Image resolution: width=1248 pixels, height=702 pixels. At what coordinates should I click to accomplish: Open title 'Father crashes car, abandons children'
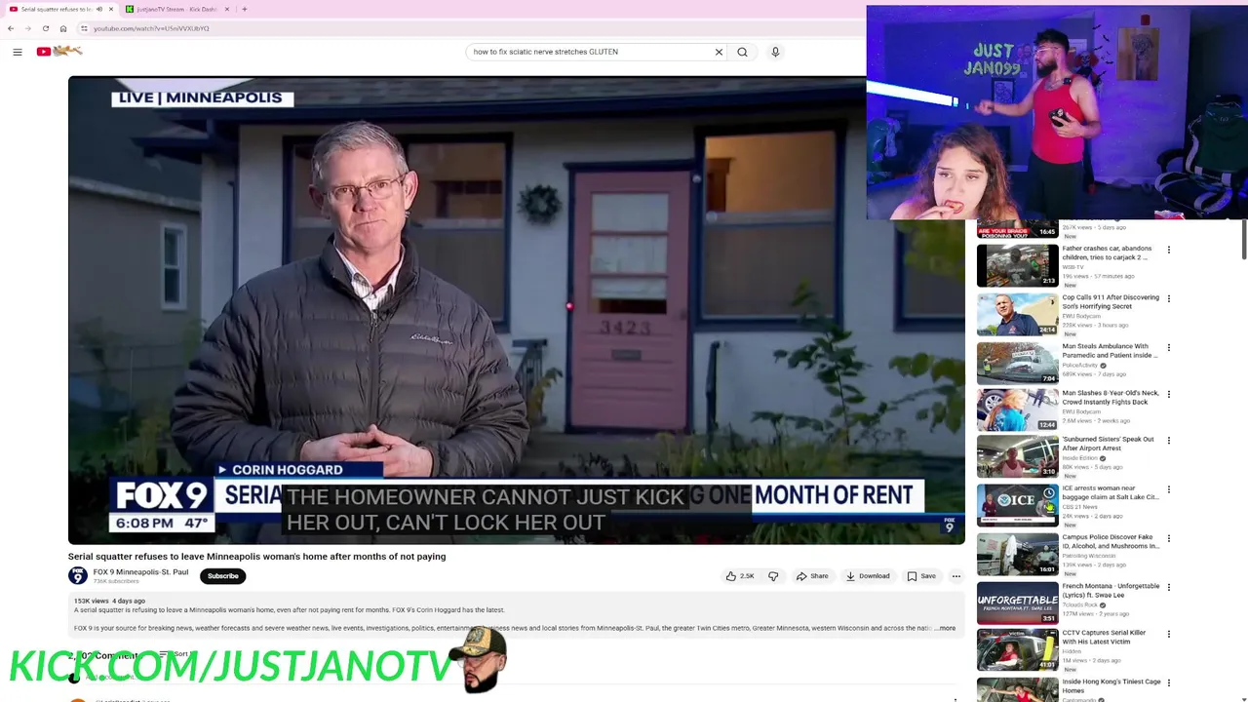coord(1108,253)
